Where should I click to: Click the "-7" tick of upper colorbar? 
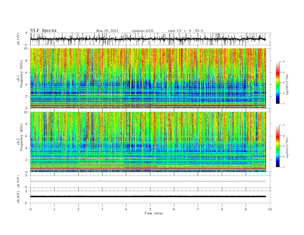click(283, 104)
